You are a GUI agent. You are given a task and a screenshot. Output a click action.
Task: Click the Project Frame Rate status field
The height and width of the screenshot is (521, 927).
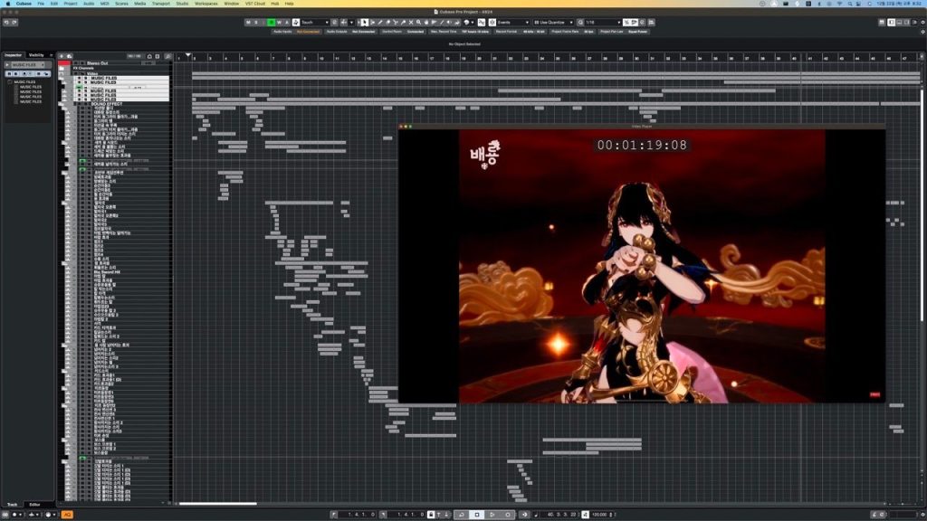(x=572, y=32)
